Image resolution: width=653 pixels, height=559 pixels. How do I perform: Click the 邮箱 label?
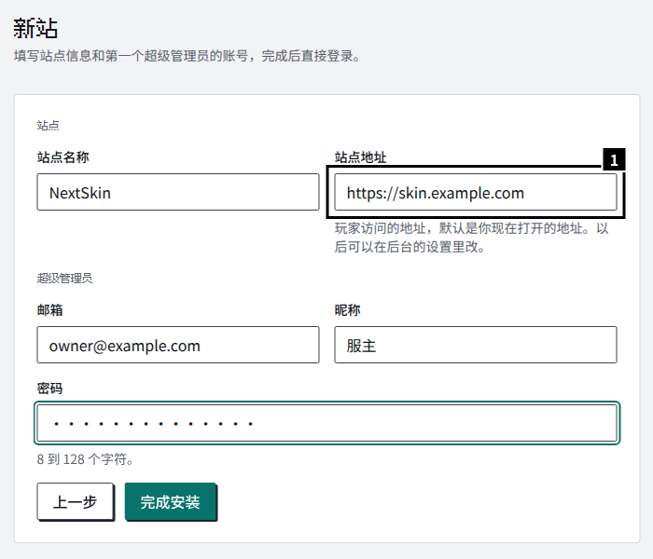[50, 310]
